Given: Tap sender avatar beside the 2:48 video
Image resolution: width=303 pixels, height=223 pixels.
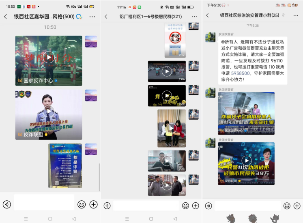Looking at the screenshot, I should [193, 155].
